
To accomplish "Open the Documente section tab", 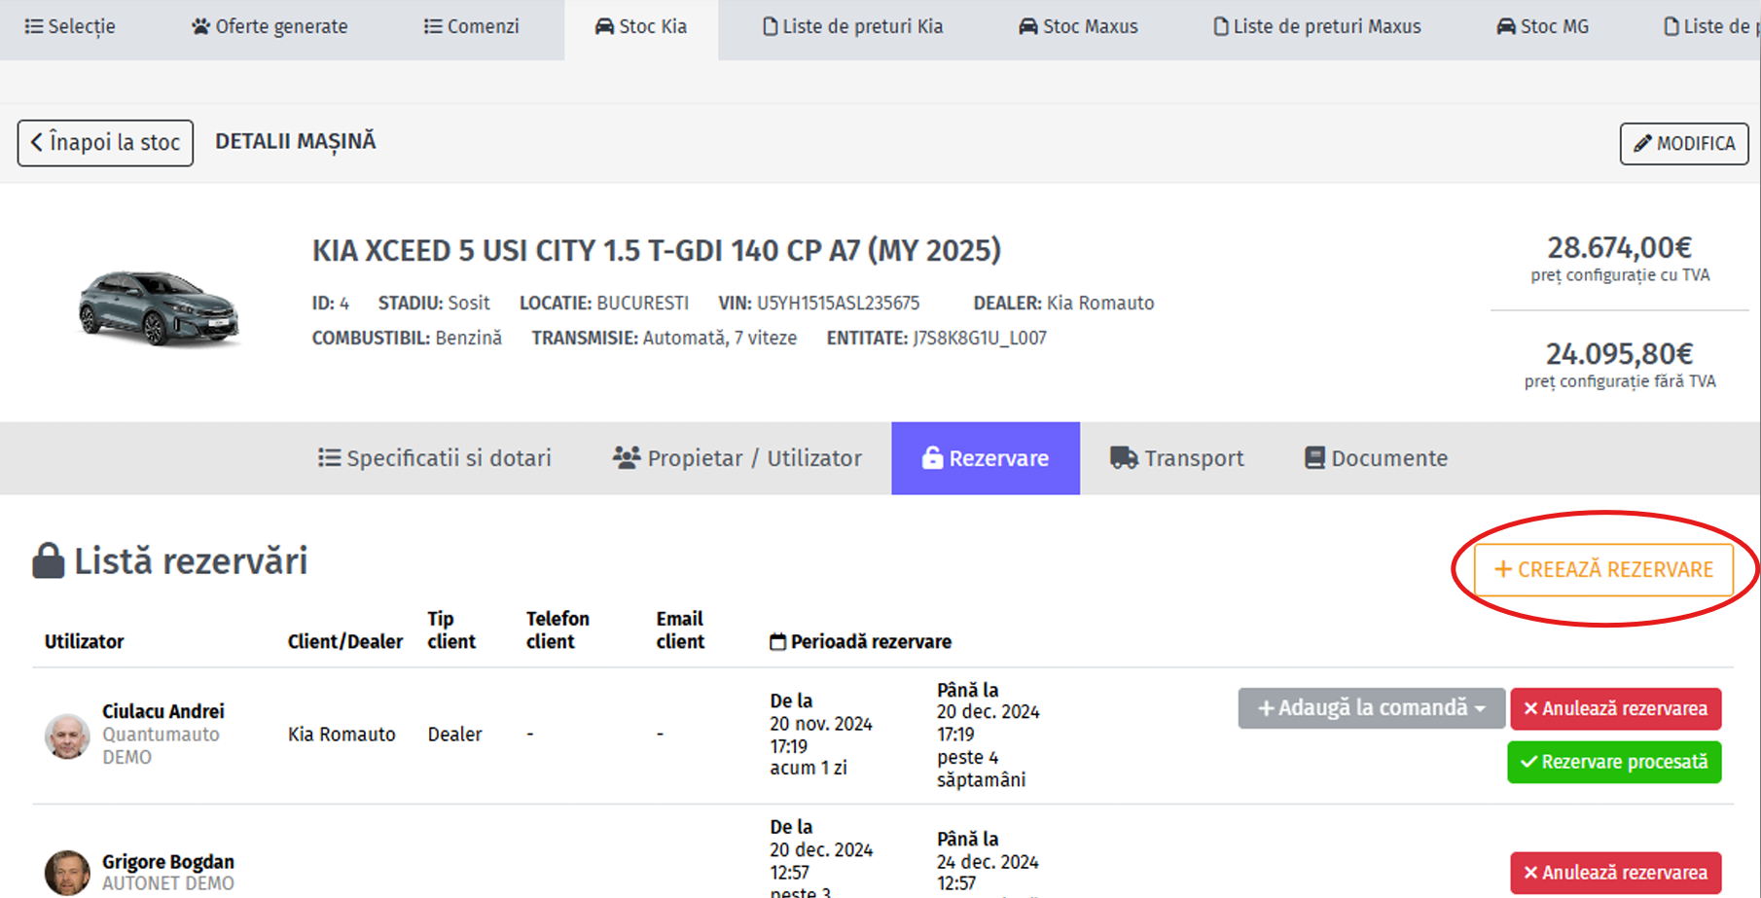I will pyautogui.click(x=1376, y=458).
